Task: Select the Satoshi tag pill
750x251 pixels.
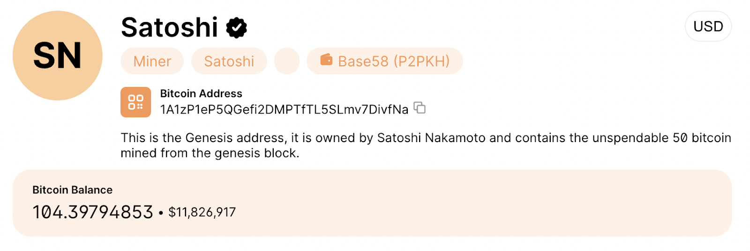Action: (x=229, y=61)
